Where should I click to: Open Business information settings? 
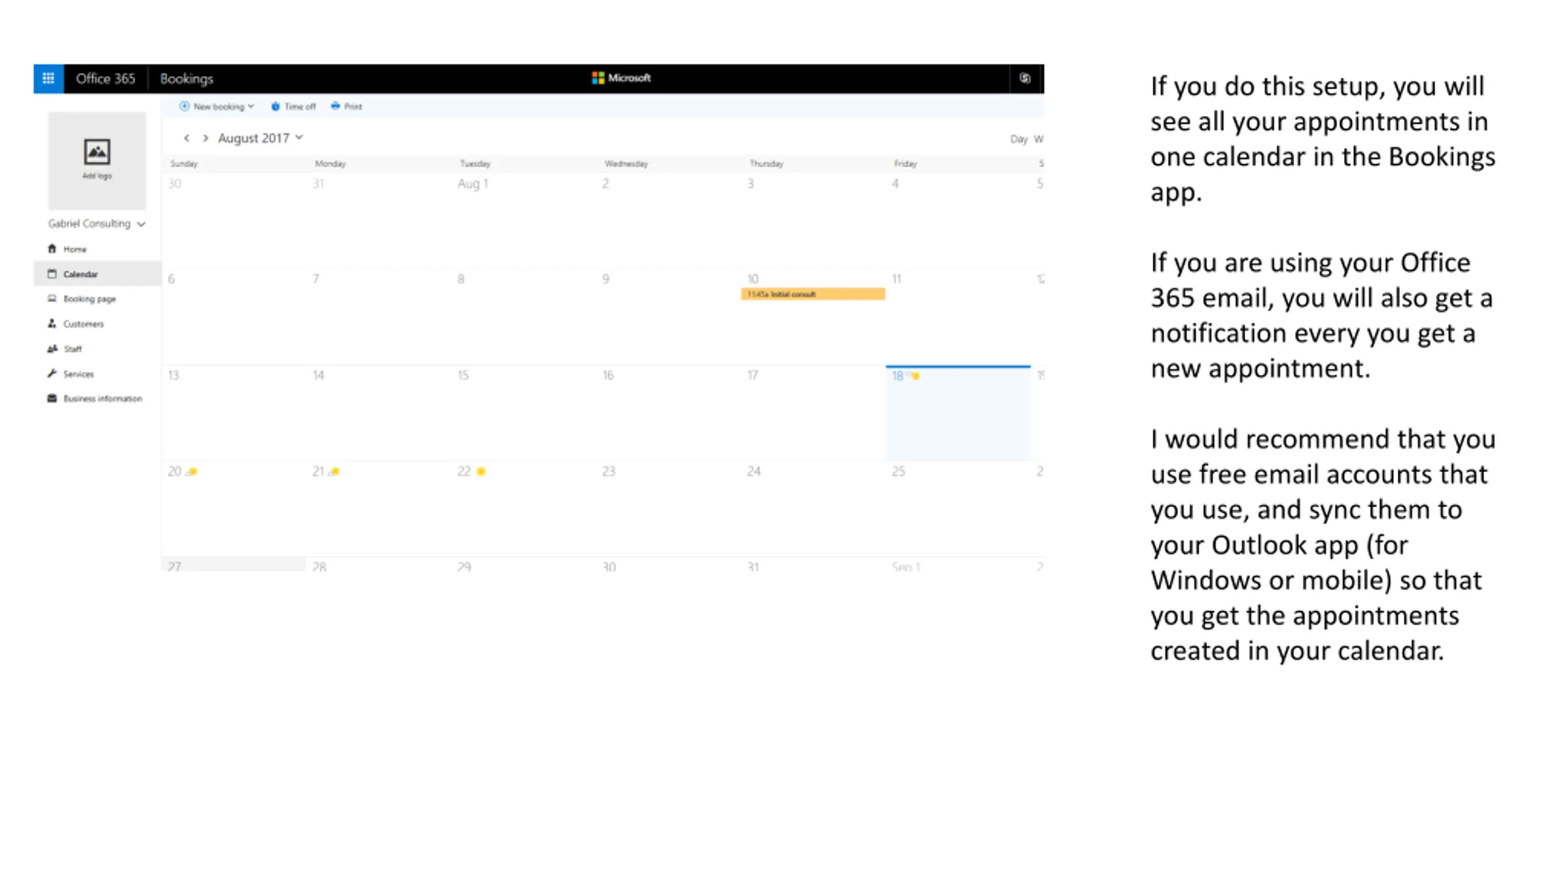102,399
